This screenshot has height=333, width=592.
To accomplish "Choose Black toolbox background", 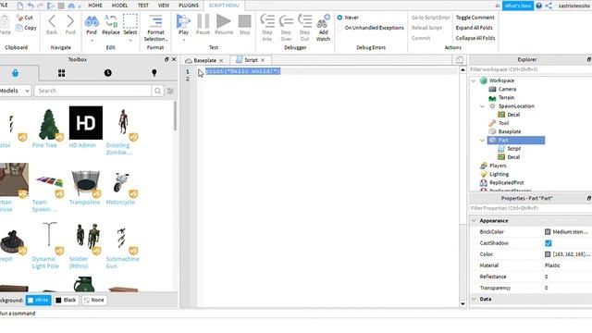I will coord(66,300).
